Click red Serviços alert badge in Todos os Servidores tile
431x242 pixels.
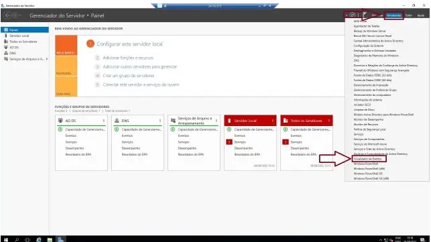(286, 142)
